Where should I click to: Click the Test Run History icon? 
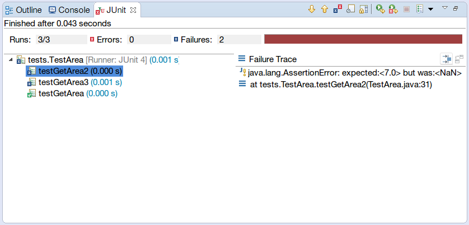coord(419,9)
